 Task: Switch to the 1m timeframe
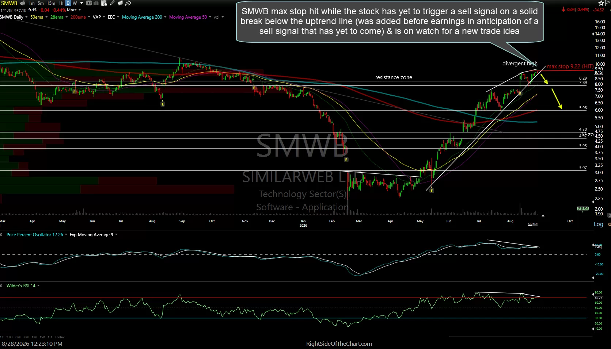pyautogui.click(x=32, y=3)
